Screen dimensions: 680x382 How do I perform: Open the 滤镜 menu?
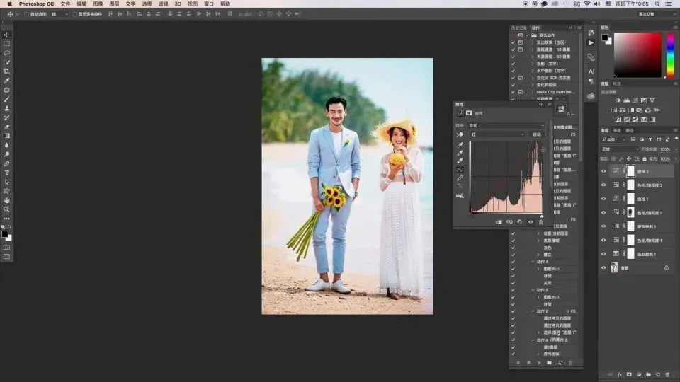click(x=164, y=4)
